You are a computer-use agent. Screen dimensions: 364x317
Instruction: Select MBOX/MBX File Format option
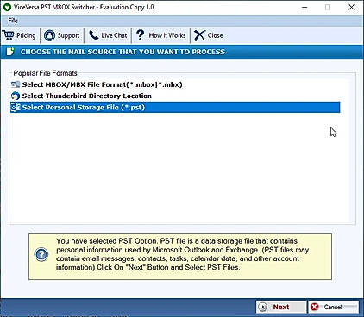(103, 84)
